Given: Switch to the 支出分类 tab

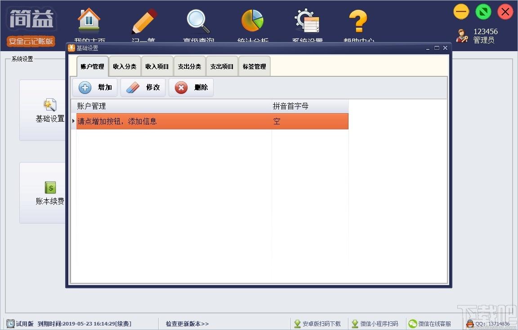Looking at the screenshot, I should [189, 66].
